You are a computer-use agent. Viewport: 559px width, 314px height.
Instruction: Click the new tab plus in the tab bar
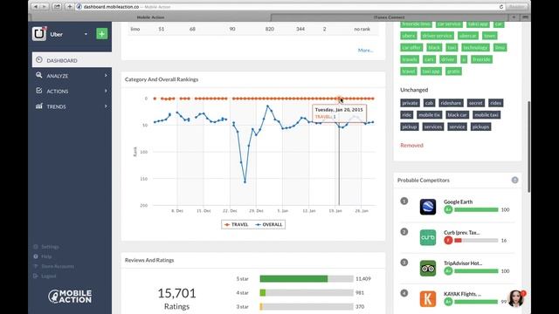pos(514,17)
